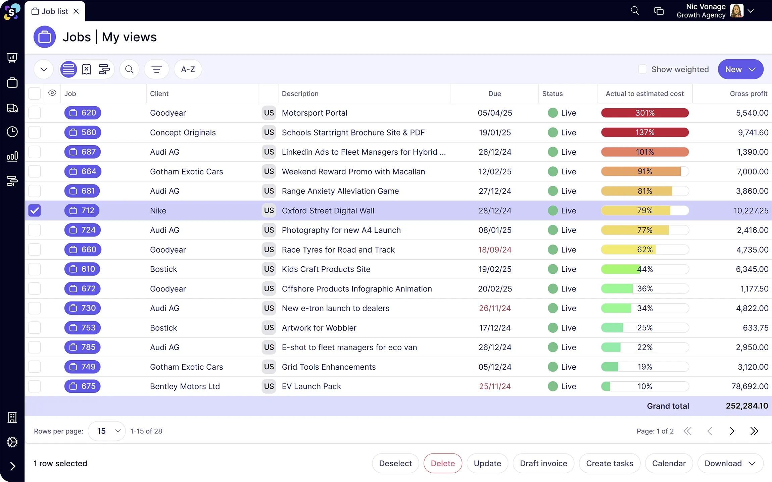This screenshot has height=482, width=772.
Task: Click the Create tasks button
Action: [610, 463]
